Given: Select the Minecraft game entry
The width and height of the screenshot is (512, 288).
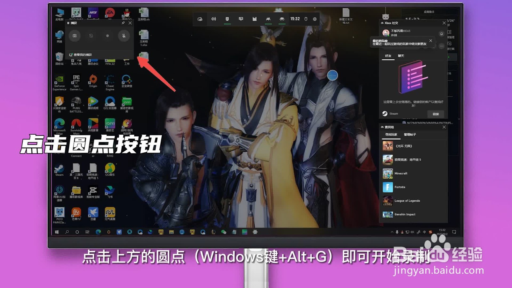Looking at the screenshot, I should pyautogui.click(x=413, y=173).
